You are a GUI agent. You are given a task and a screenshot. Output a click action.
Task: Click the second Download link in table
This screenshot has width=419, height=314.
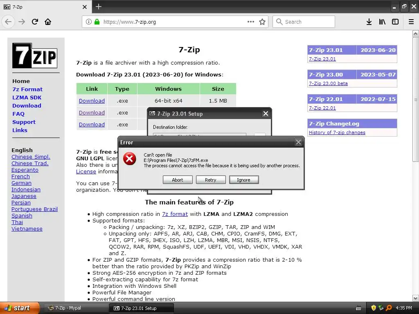pyautogui.click(x=92, y=112)
